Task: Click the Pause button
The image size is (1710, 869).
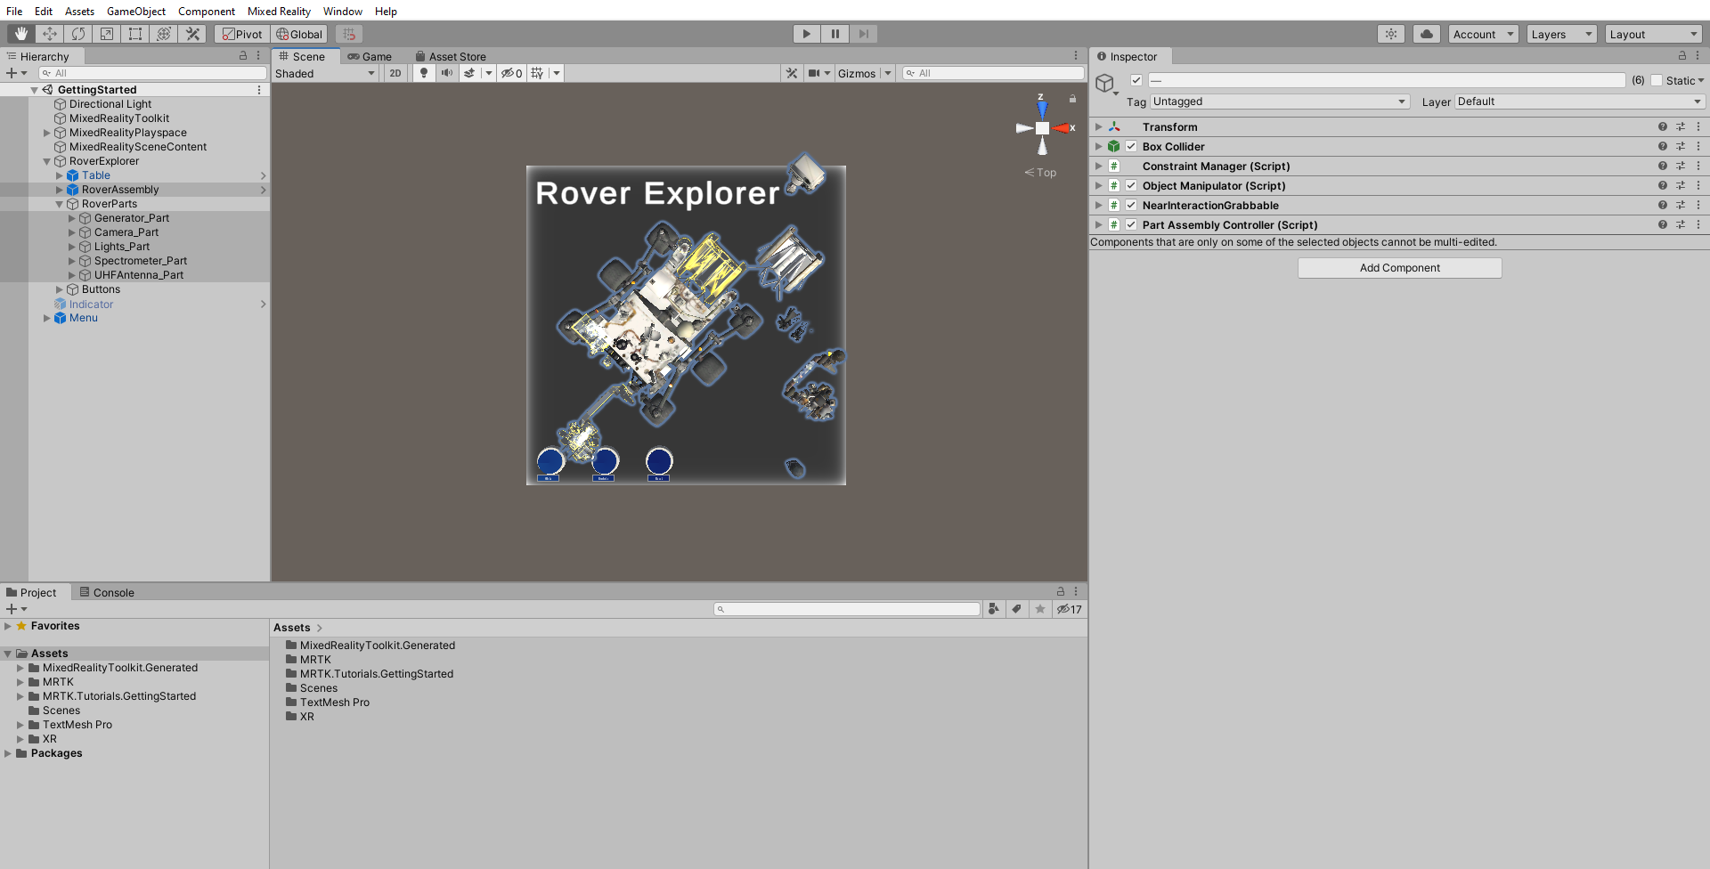Action: (x=835, y=34)
